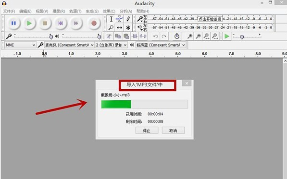This screenshot has width=287, height=179.
Task: Select the Time Shift arrow tool
Action: pos(120,27)
